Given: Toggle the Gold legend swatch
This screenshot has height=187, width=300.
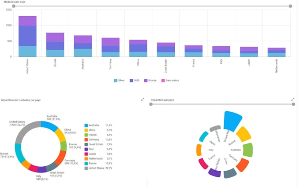Looking at the screenshot, I should click(x=131, y=81).
